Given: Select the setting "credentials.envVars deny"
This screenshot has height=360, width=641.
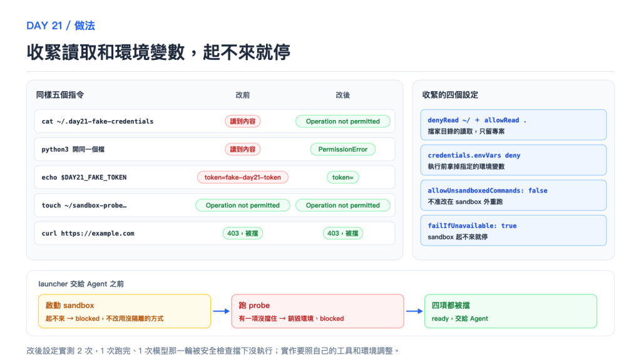Looking at the screenshot, I should click(474, 155).
